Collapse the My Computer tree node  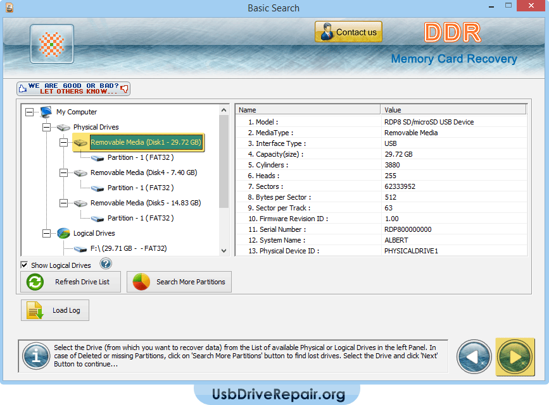30,112
